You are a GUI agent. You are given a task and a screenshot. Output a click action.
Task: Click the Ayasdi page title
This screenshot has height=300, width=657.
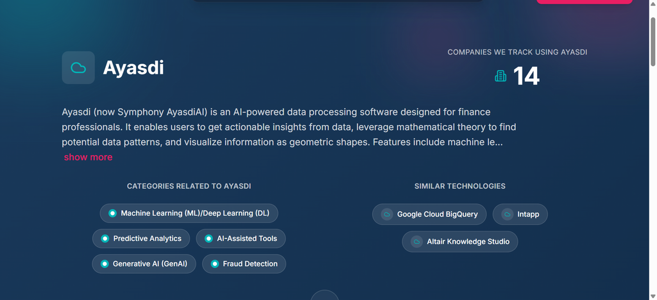point(133,68)
